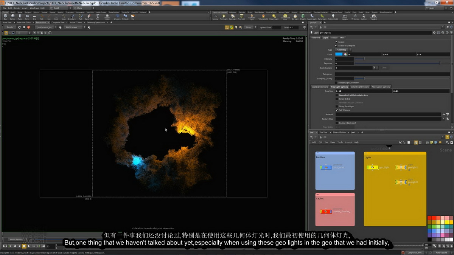Adjust the Exposure slider
Viewport: 454px width, 255px height.
pyautogui.click(x=402, y=63)
